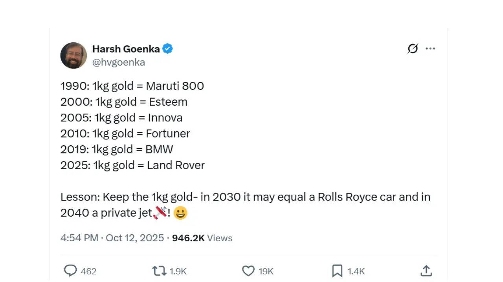Click the 462 replies count
This screenshot has height=282, width=503.
(x=88, y=271)
